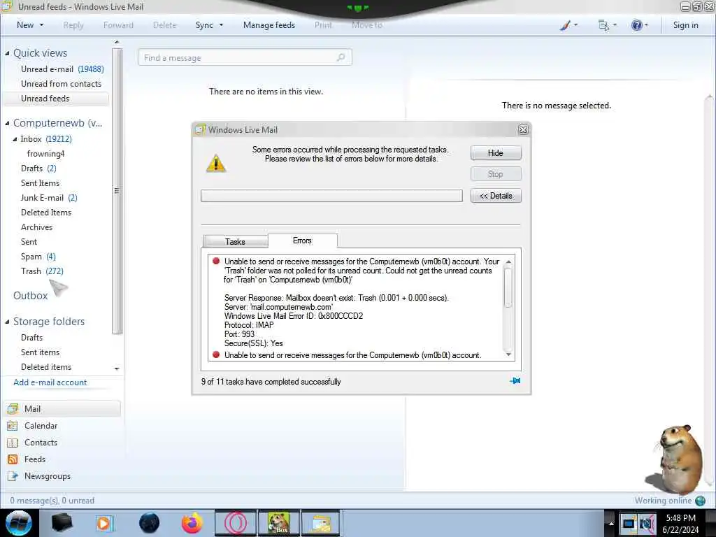Open the Archives folder
The height and width of the screenshot is (537, 716).
coord(36,227)
